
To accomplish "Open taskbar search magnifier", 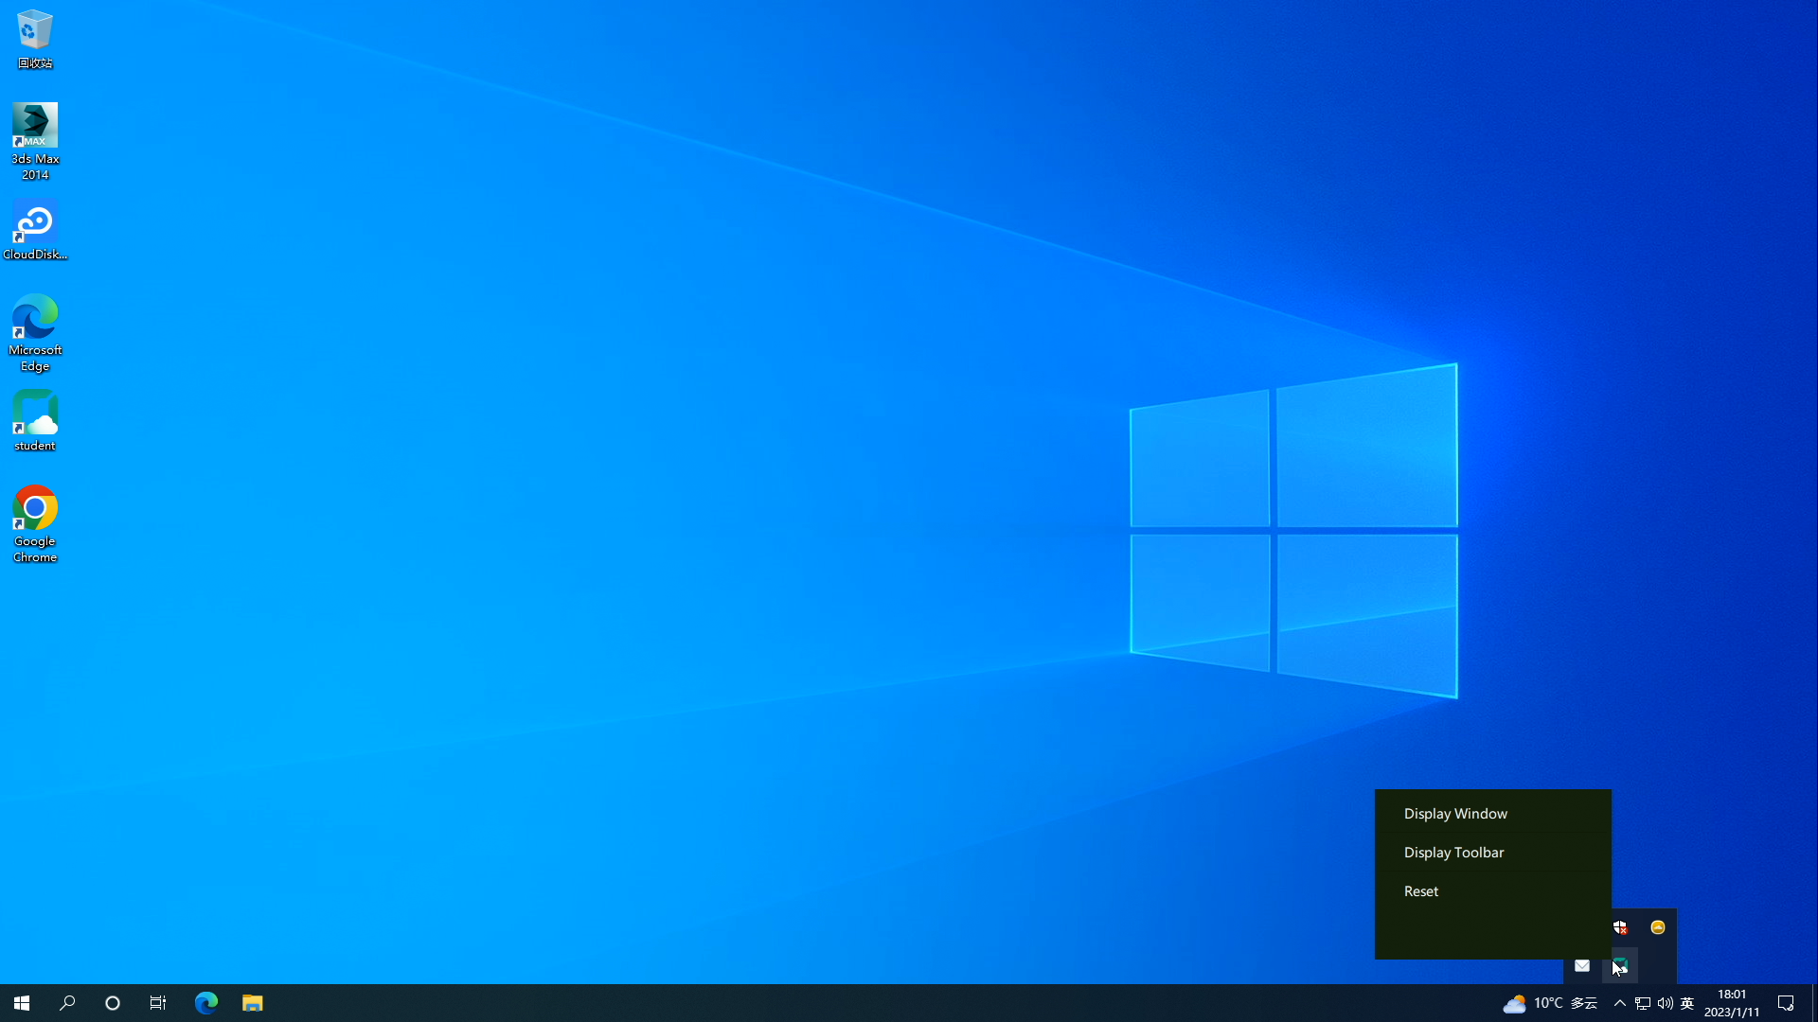I will pyautogui.click(x=67, y=1003).
